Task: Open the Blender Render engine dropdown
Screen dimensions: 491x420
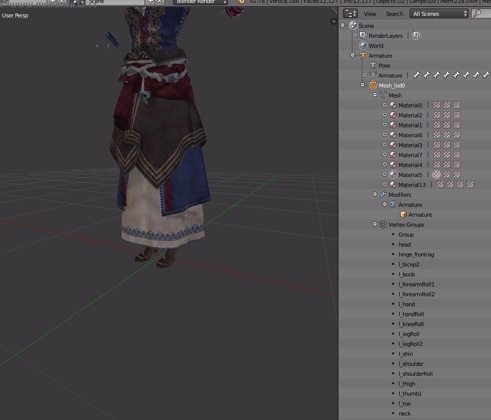Action: [200, 2]
